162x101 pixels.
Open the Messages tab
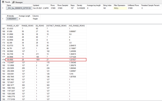[17, 2]
